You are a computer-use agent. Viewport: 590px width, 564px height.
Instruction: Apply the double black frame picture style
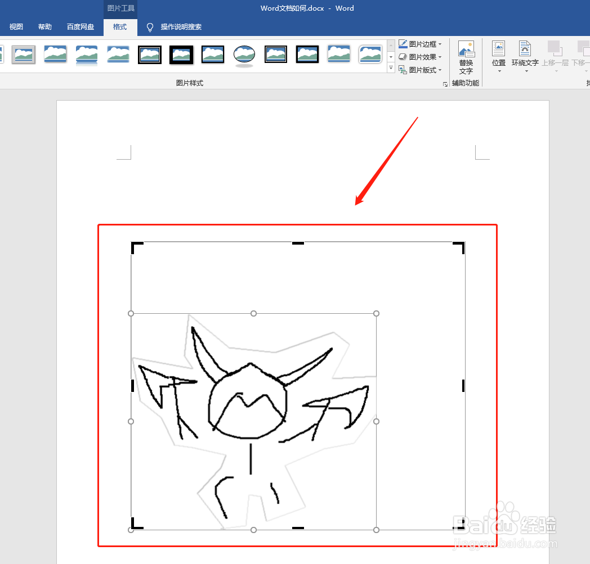[150, 55]
